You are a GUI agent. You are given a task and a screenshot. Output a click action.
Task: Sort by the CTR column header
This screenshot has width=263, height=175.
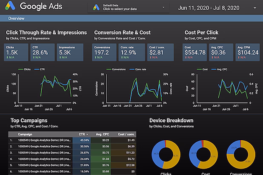[x=82, y=134]
